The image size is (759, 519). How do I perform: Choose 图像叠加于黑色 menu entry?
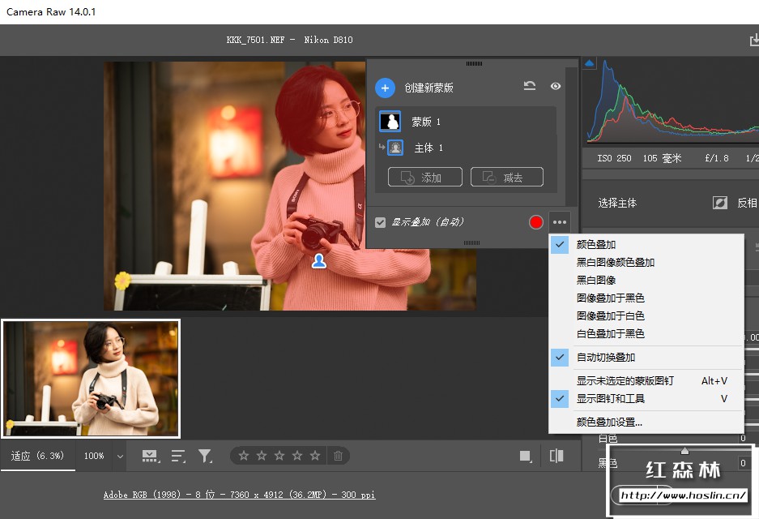tap(646, 298)
